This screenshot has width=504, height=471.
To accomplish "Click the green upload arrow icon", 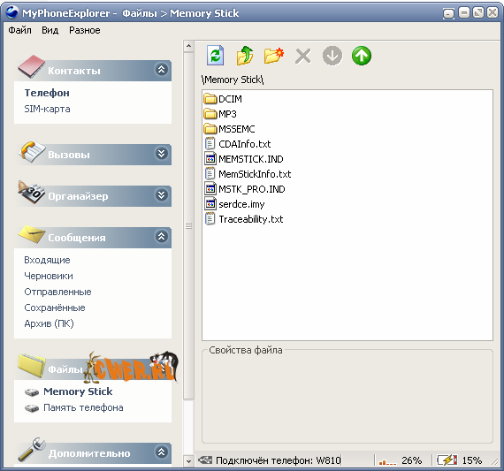I will (x=362, y=56).
